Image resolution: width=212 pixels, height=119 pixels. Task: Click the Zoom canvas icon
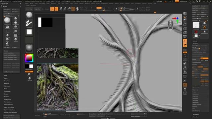pos(185,24)
